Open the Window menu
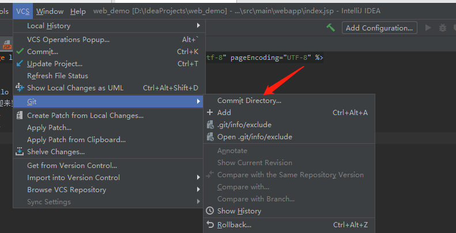This screenshot has height=233, width=456. point(50,12)
